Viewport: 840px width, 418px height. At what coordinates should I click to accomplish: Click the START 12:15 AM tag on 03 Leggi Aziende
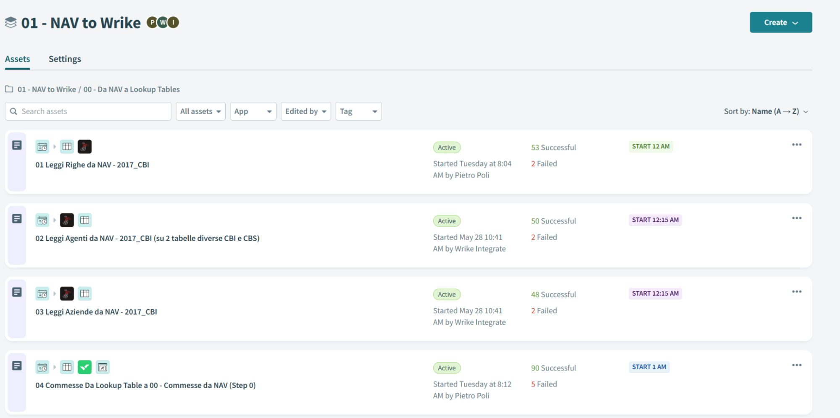[x=655, y=294]
